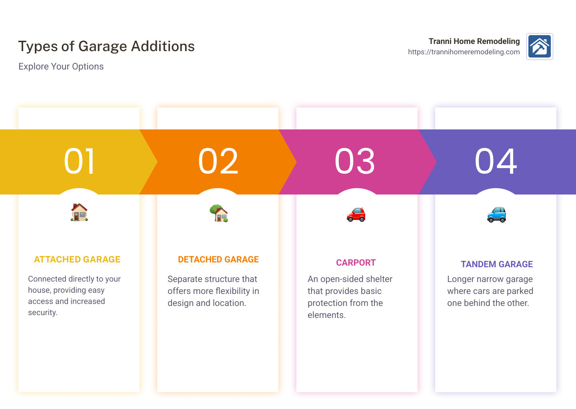Image resolution: width=576 pixels, height=409 pixels.
Task: Click the 'CARPORT' heading
Action: pos(356,263)
